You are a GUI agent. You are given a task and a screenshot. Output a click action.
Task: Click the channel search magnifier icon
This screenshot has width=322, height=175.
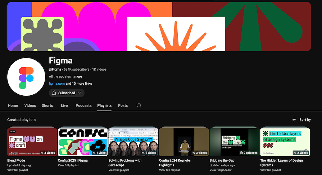(x=139, y=105)
